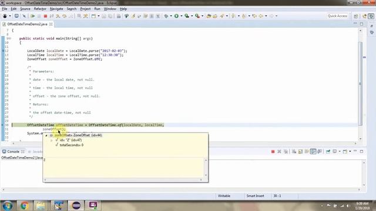The width and height of the screenshot is (376, 211).
Task: Click the Step Return icon
Action: (x=71, y=16)
